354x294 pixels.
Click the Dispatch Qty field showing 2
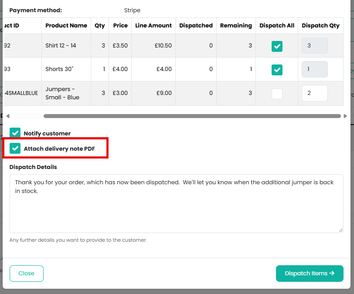[x=314, y=93]
